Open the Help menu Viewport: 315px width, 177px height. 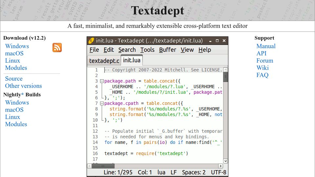[x=205, y=50]
